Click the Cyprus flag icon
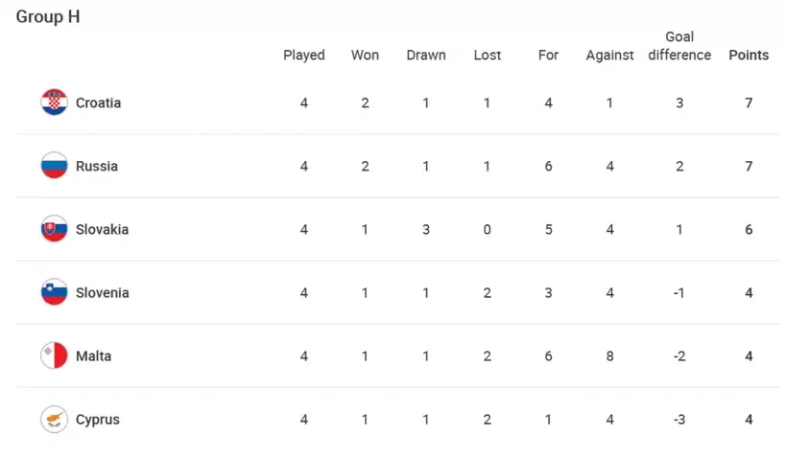The image size is (786, 458). tap(54, 419)
